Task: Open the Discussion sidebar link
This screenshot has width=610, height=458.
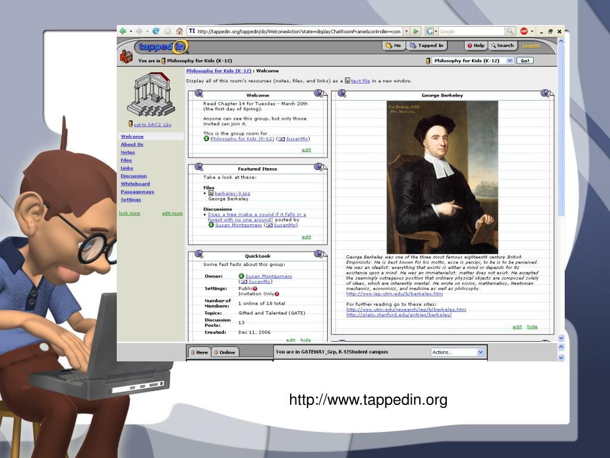Action: point(133,176)
